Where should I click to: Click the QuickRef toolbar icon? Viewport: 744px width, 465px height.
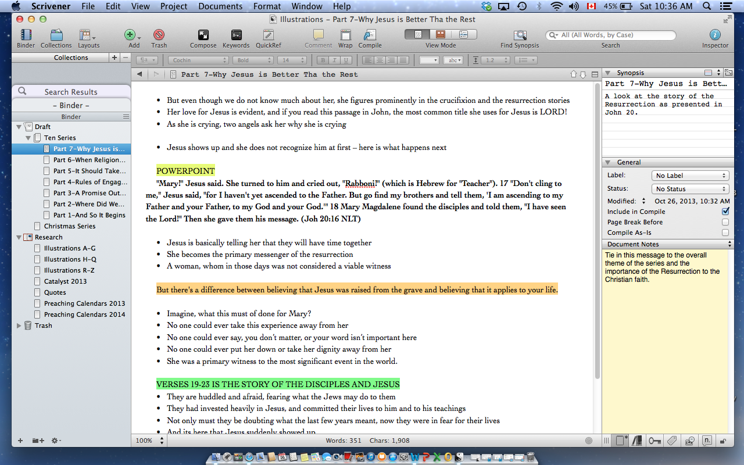269,35
